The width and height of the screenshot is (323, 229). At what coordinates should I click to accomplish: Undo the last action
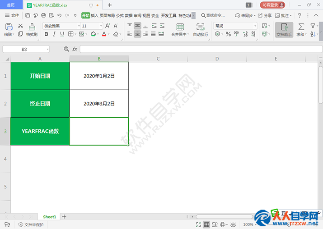click(59, 15)
